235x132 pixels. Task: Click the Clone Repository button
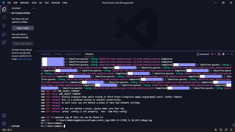tap(23, 44)
